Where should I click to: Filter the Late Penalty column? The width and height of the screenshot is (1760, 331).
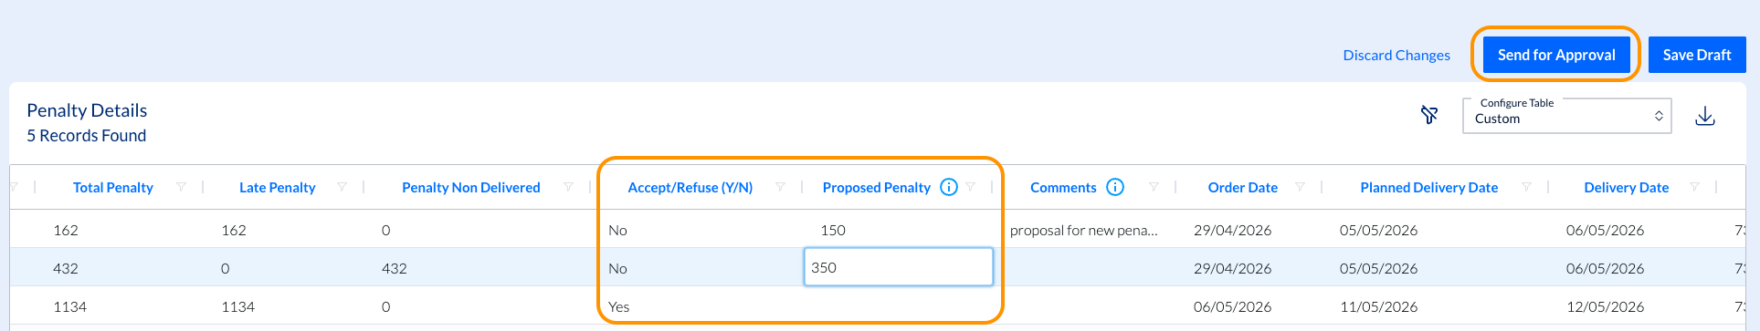[342, 187]
